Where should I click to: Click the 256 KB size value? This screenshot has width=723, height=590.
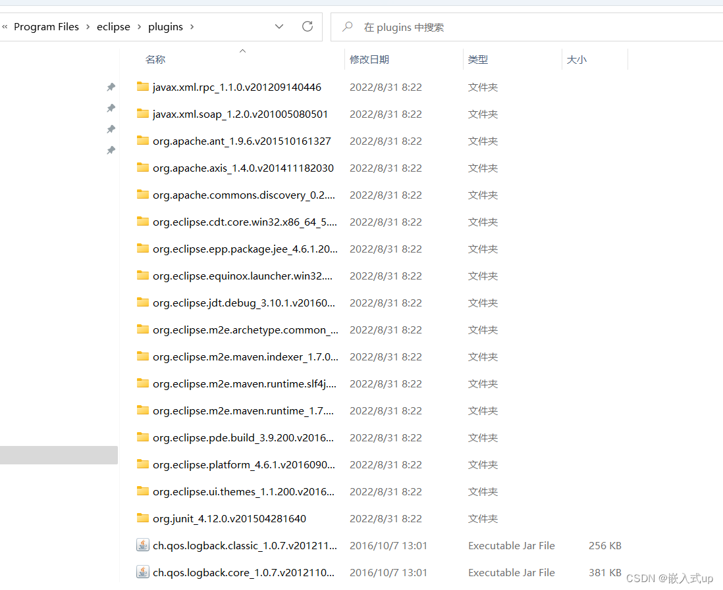(x=605, y=545)
